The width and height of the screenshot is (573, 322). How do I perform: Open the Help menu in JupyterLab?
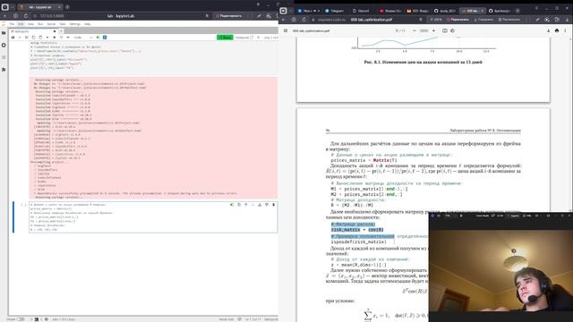(x=87, y=24)
